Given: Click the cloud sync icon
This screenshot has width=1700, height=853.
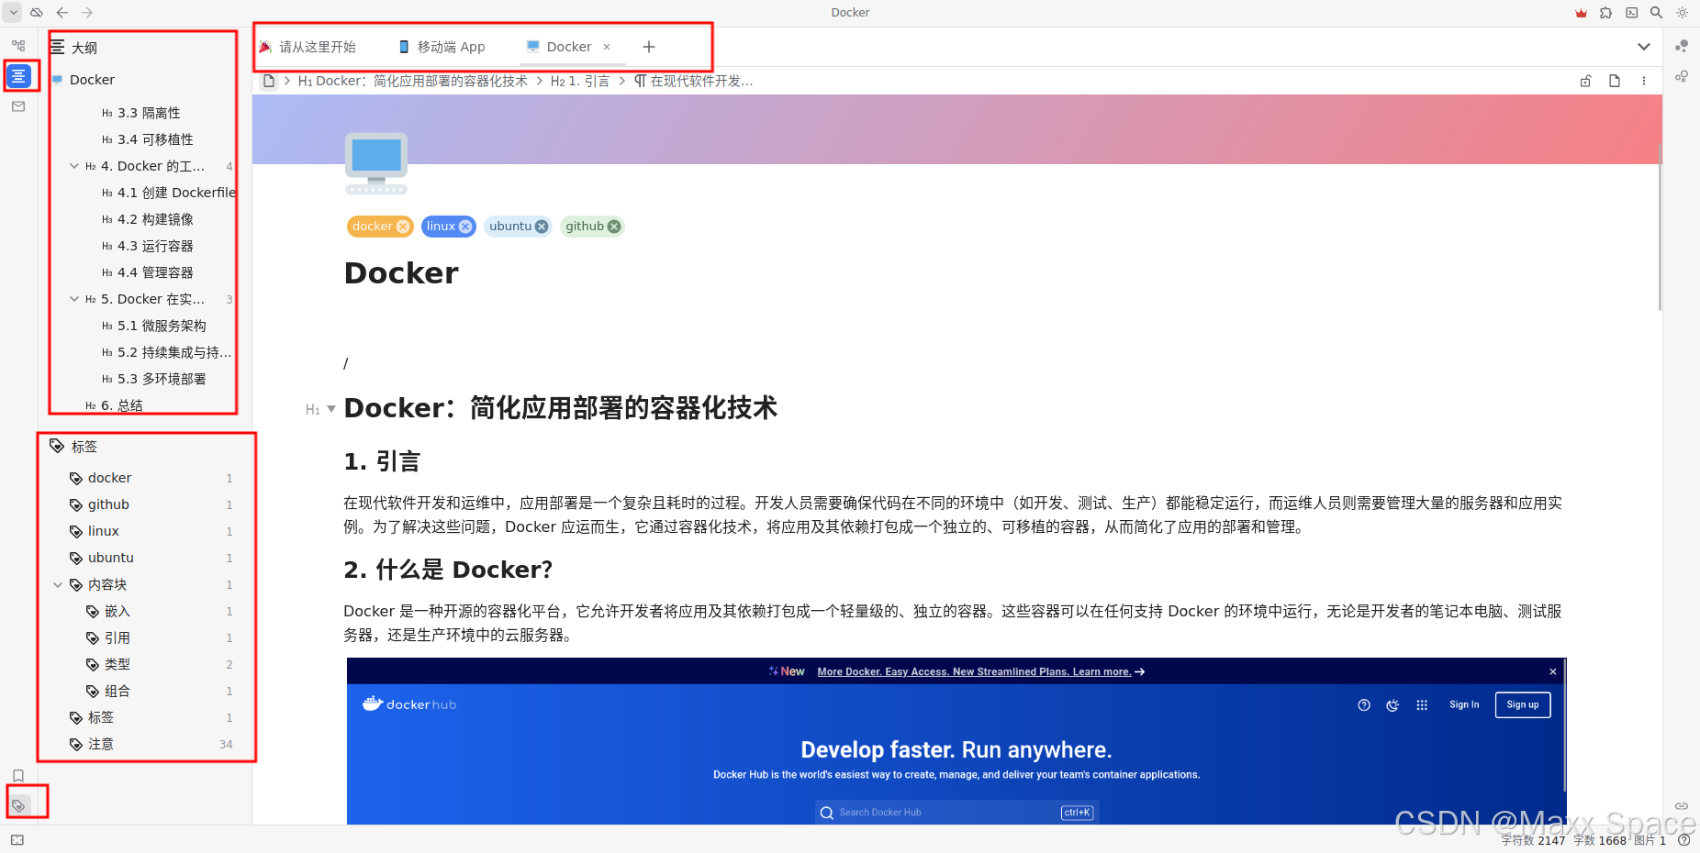Looking at the screenshot, I should 37,13.
